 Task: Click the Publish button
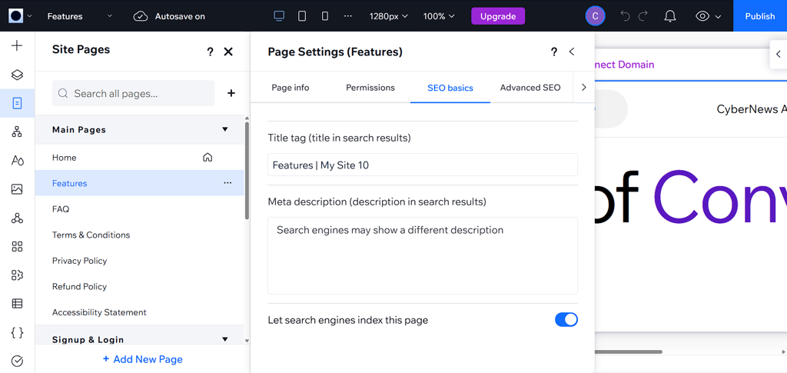760,16
